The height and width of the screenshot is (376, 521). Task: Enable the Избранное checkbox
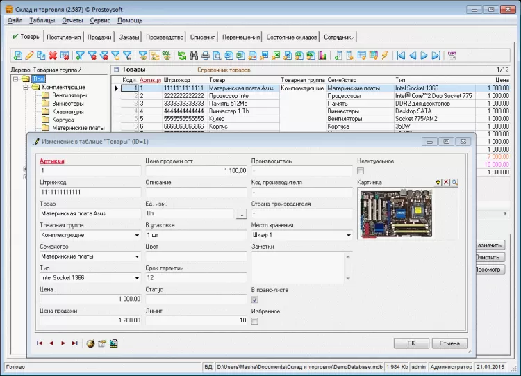(255, 320)
